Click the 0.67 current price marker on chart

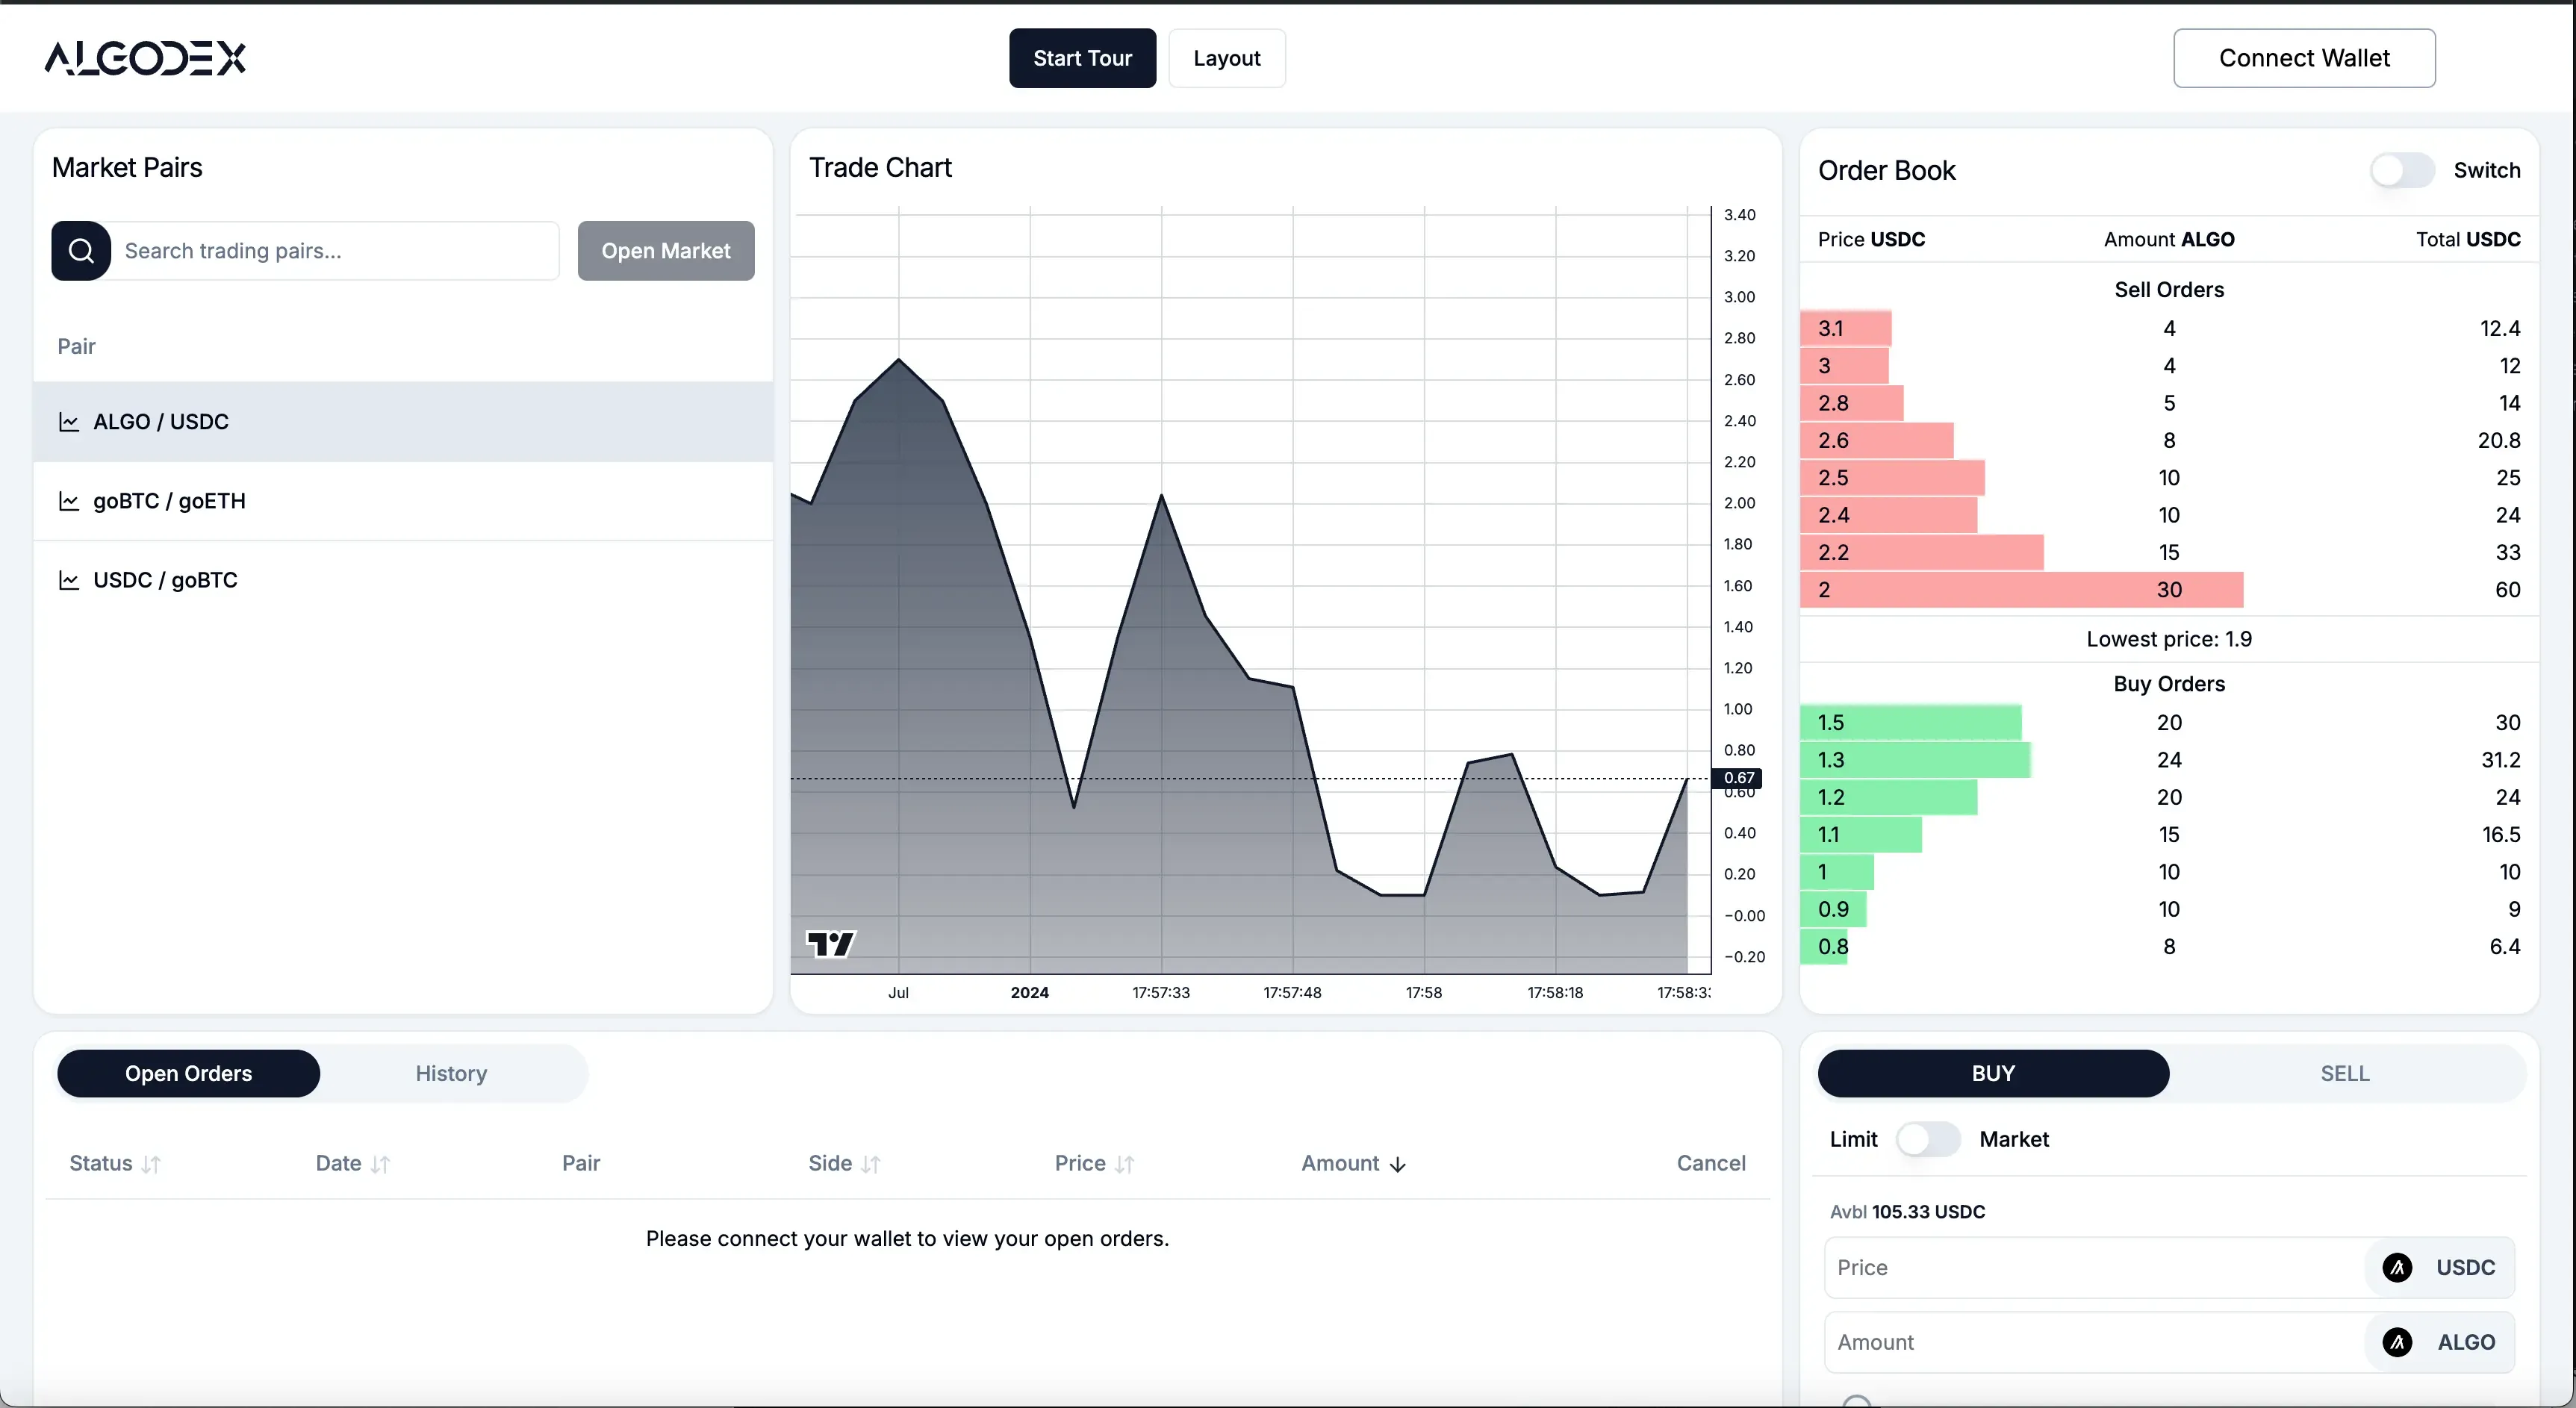[1738, 778]
